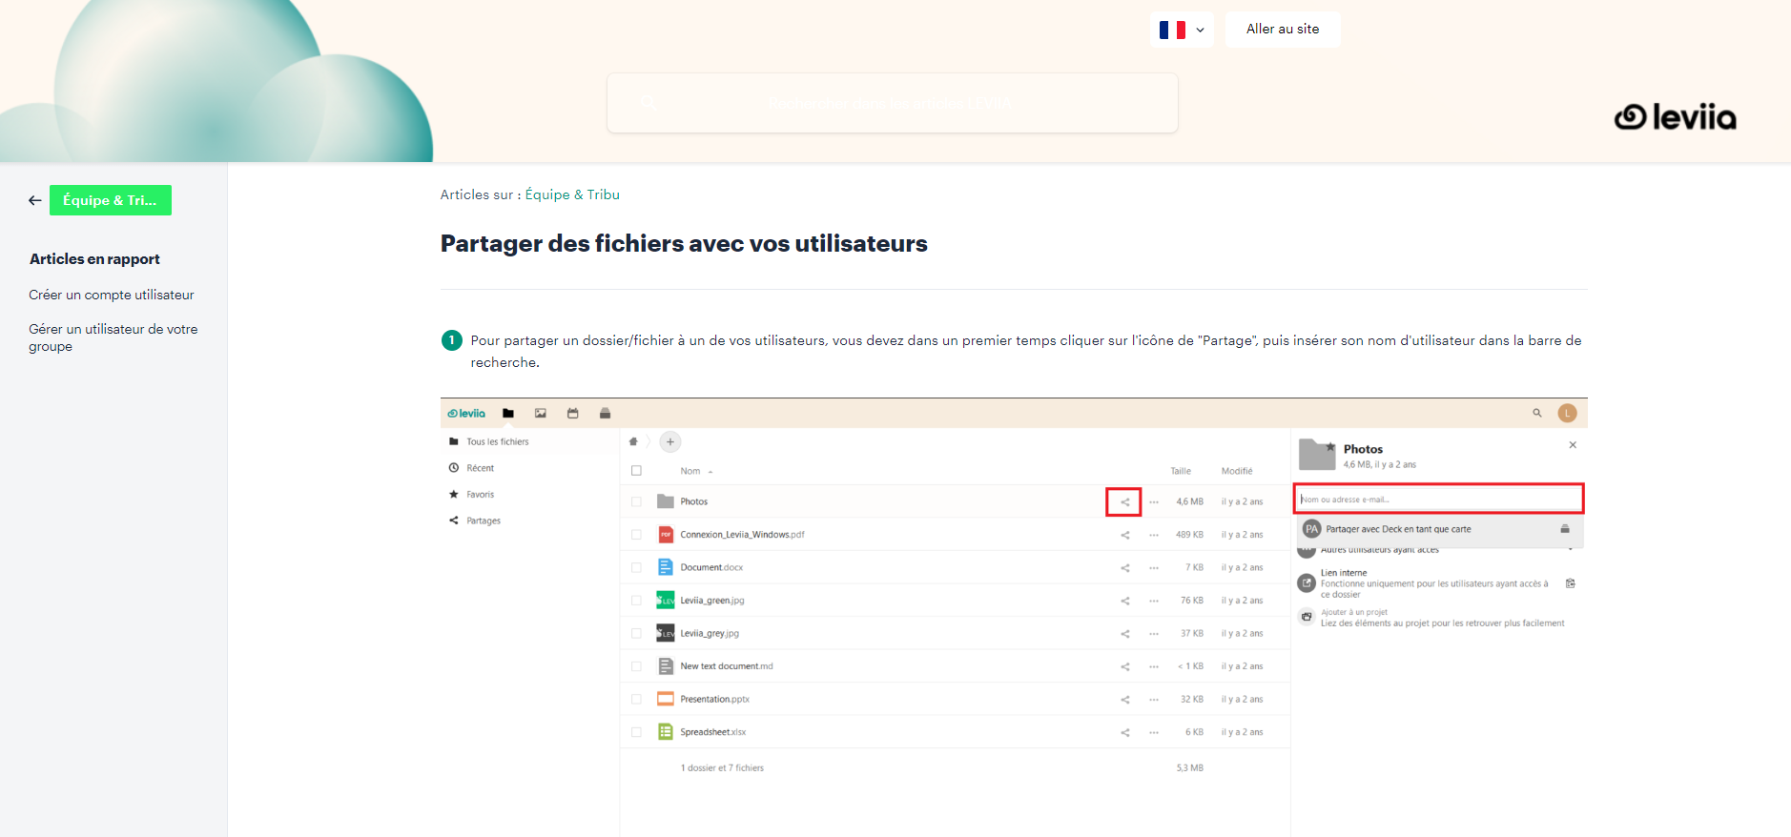This screenshot has height=837, width=1791.
Task: Click the Ajouter à un projet entry
Action: 1433,618
